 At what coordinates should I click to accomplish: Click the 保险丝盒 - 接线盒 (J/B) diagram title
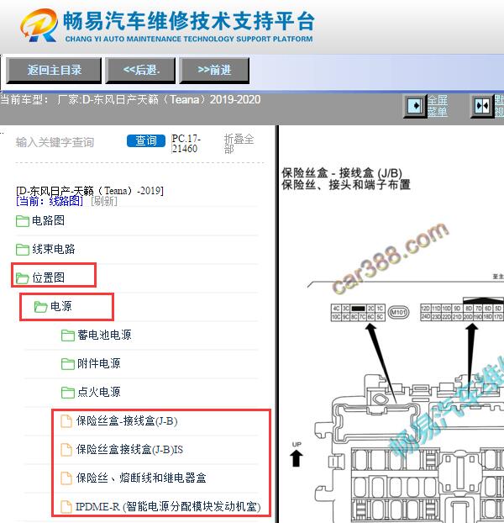[x=342, y=173]
